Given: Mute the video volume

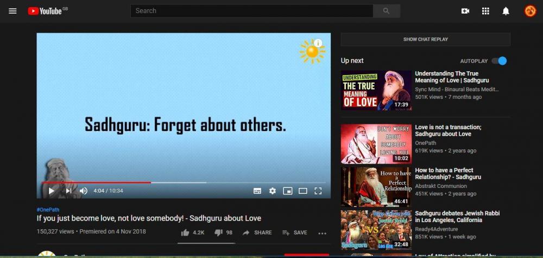Looking at the screenshot, I should pos(84,191).
